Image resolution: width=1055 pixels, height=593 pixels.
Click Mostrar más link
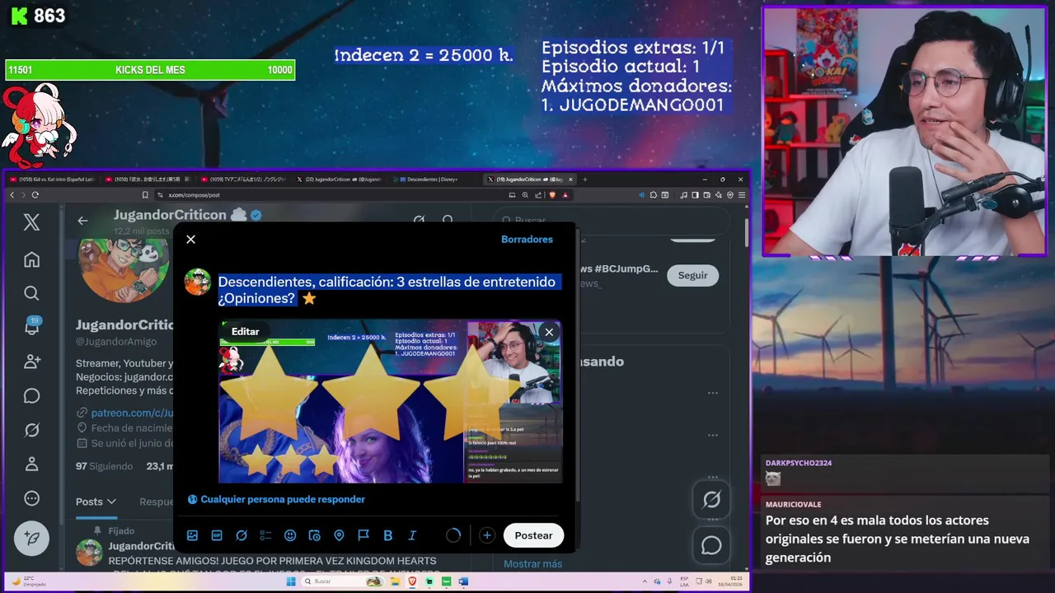coord(532,563)
